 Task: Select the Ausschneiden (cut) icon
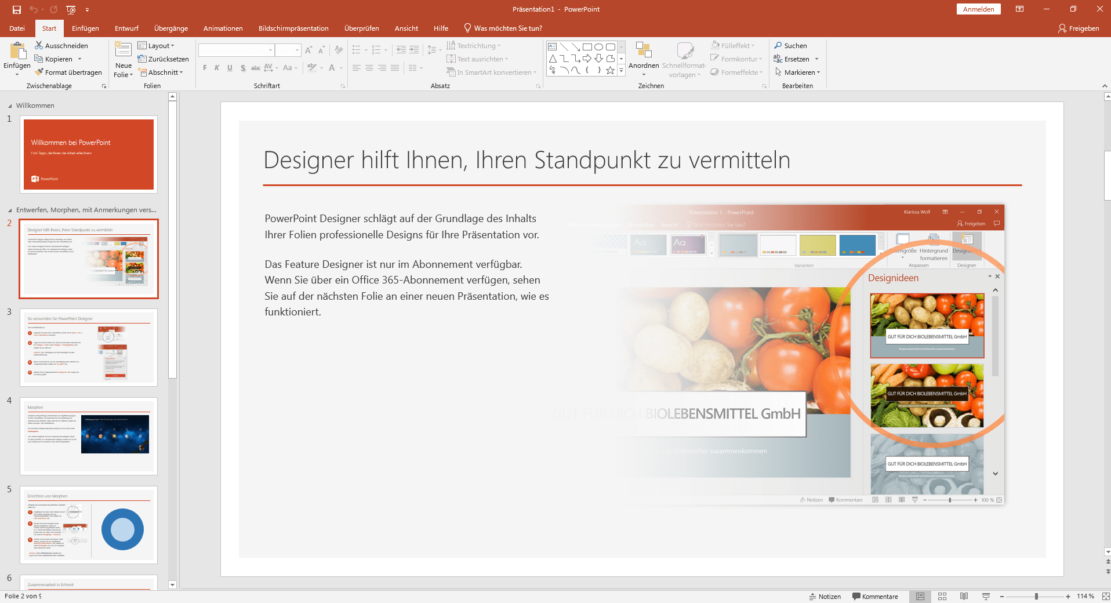click(38, 45)
